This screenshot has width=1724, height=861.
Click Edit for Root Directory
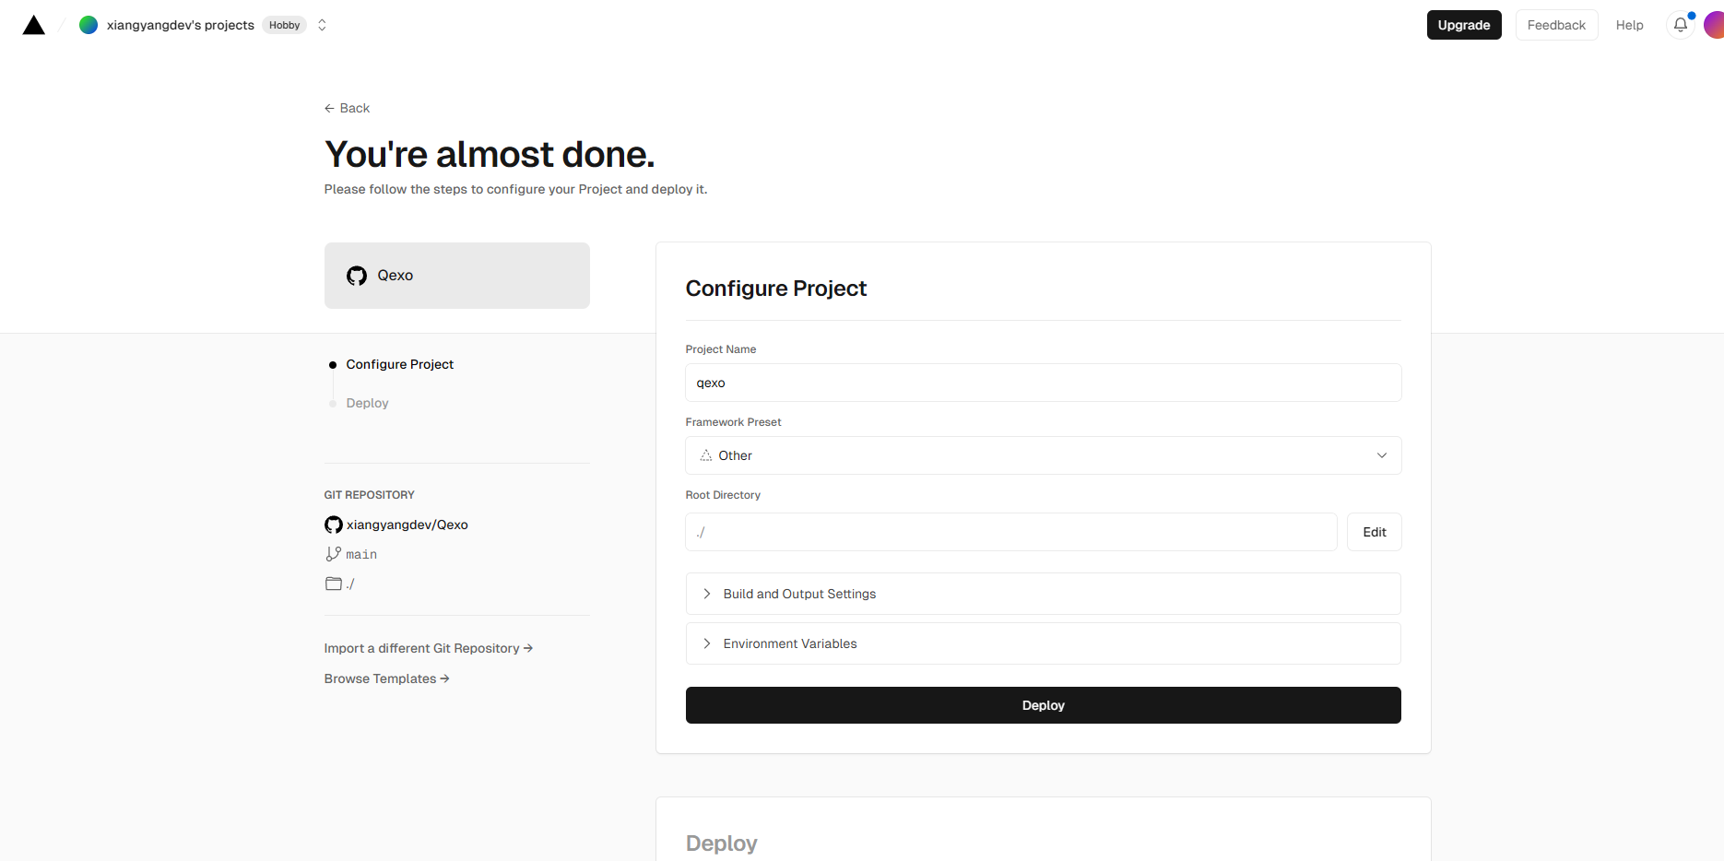tap(1375, 532)
